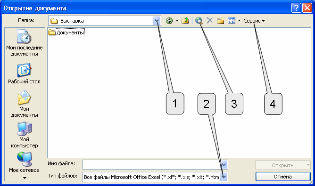The image size is (315, 186).
Task: Select Мой компьютер in places bar
Action: tap(25, 135)
